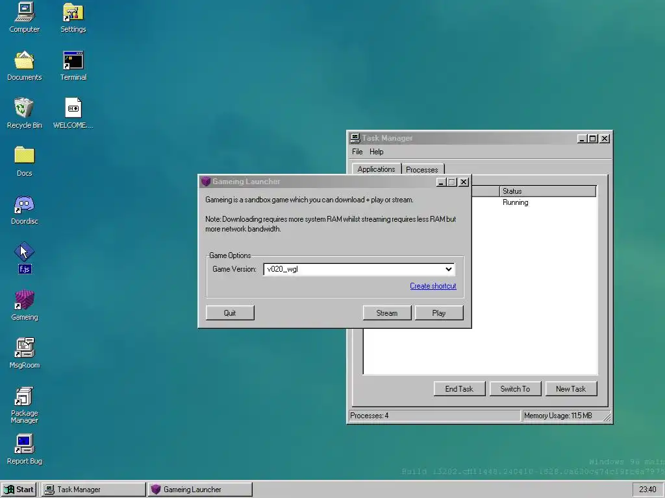The image size is (665, 498).
Task: Open the Report Bug shortcut
Action: 24,449
